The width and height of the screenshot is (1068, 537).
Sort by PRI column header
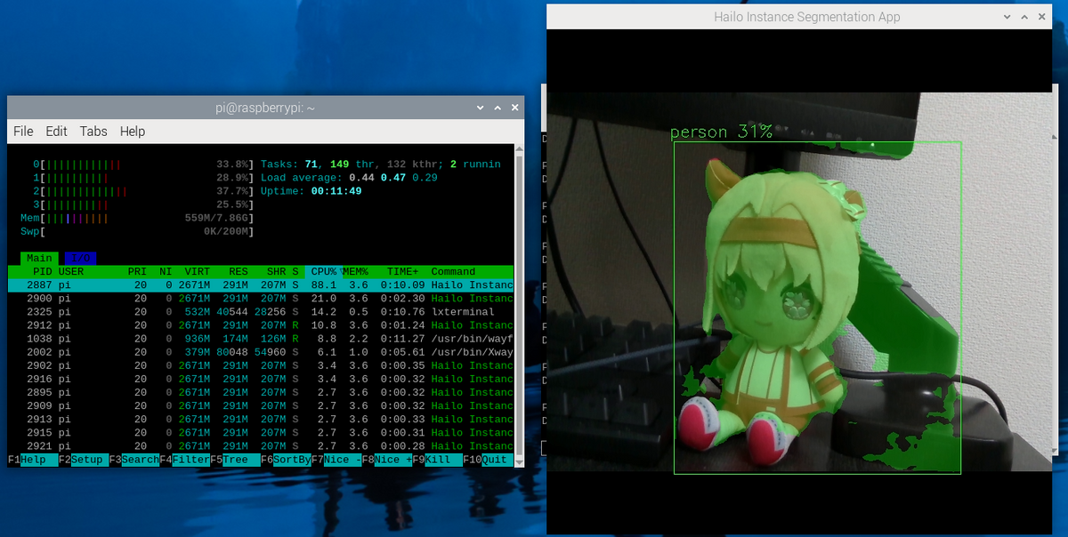point(137,271)
